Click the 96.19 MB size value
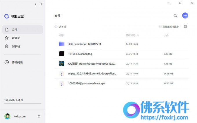 point(169,74)
